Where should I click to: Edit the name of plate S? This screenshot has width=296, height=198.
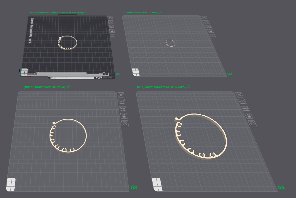pos(161,13)
